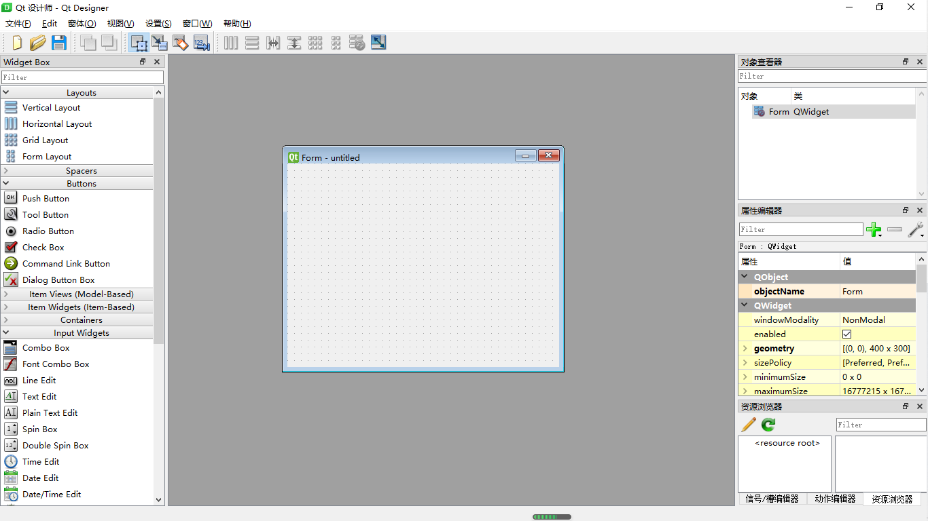
Task: Collapse the Layouts category
Action: click(x=6, y=92)
